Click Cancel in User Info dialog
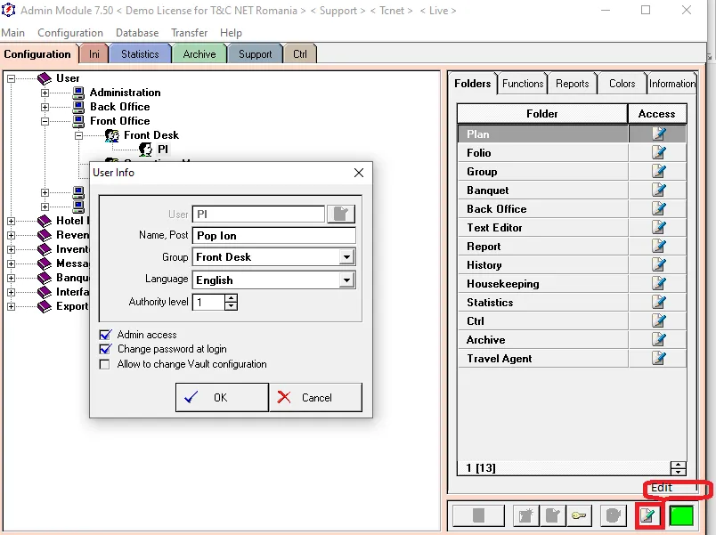 pos(315,398)
